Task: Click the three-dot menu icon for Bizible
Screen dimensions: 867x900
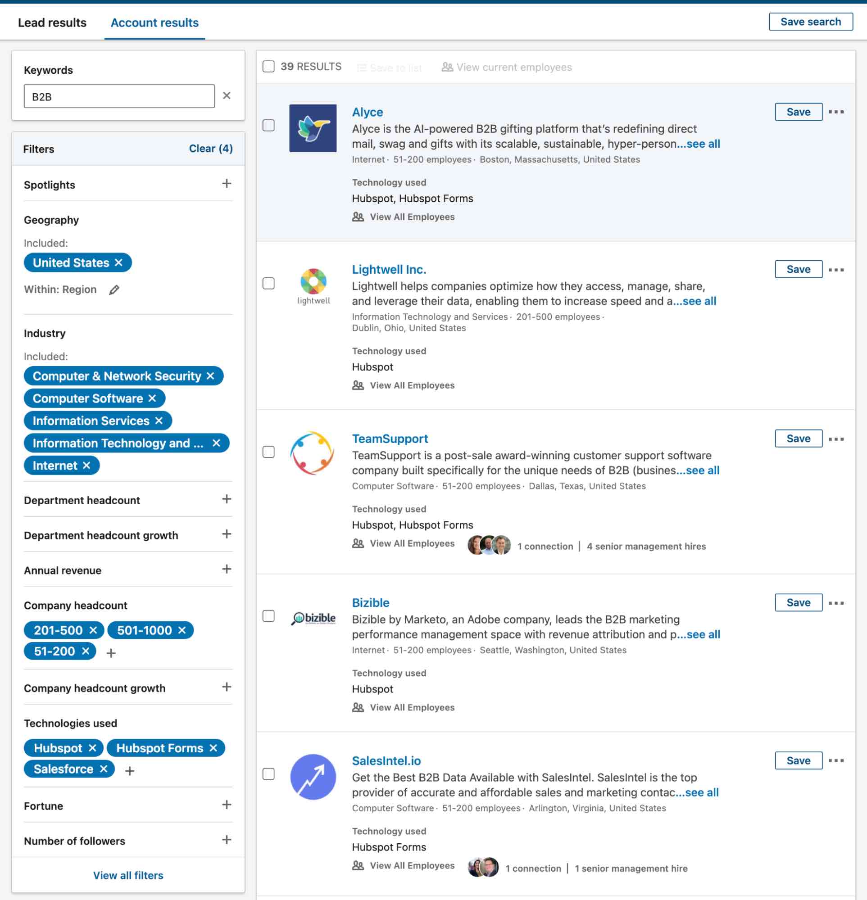Action: tap(837, 603)
